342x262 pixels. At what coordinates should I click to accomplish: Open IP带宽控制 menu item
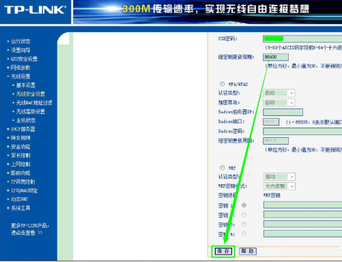[x=23, y=181]
